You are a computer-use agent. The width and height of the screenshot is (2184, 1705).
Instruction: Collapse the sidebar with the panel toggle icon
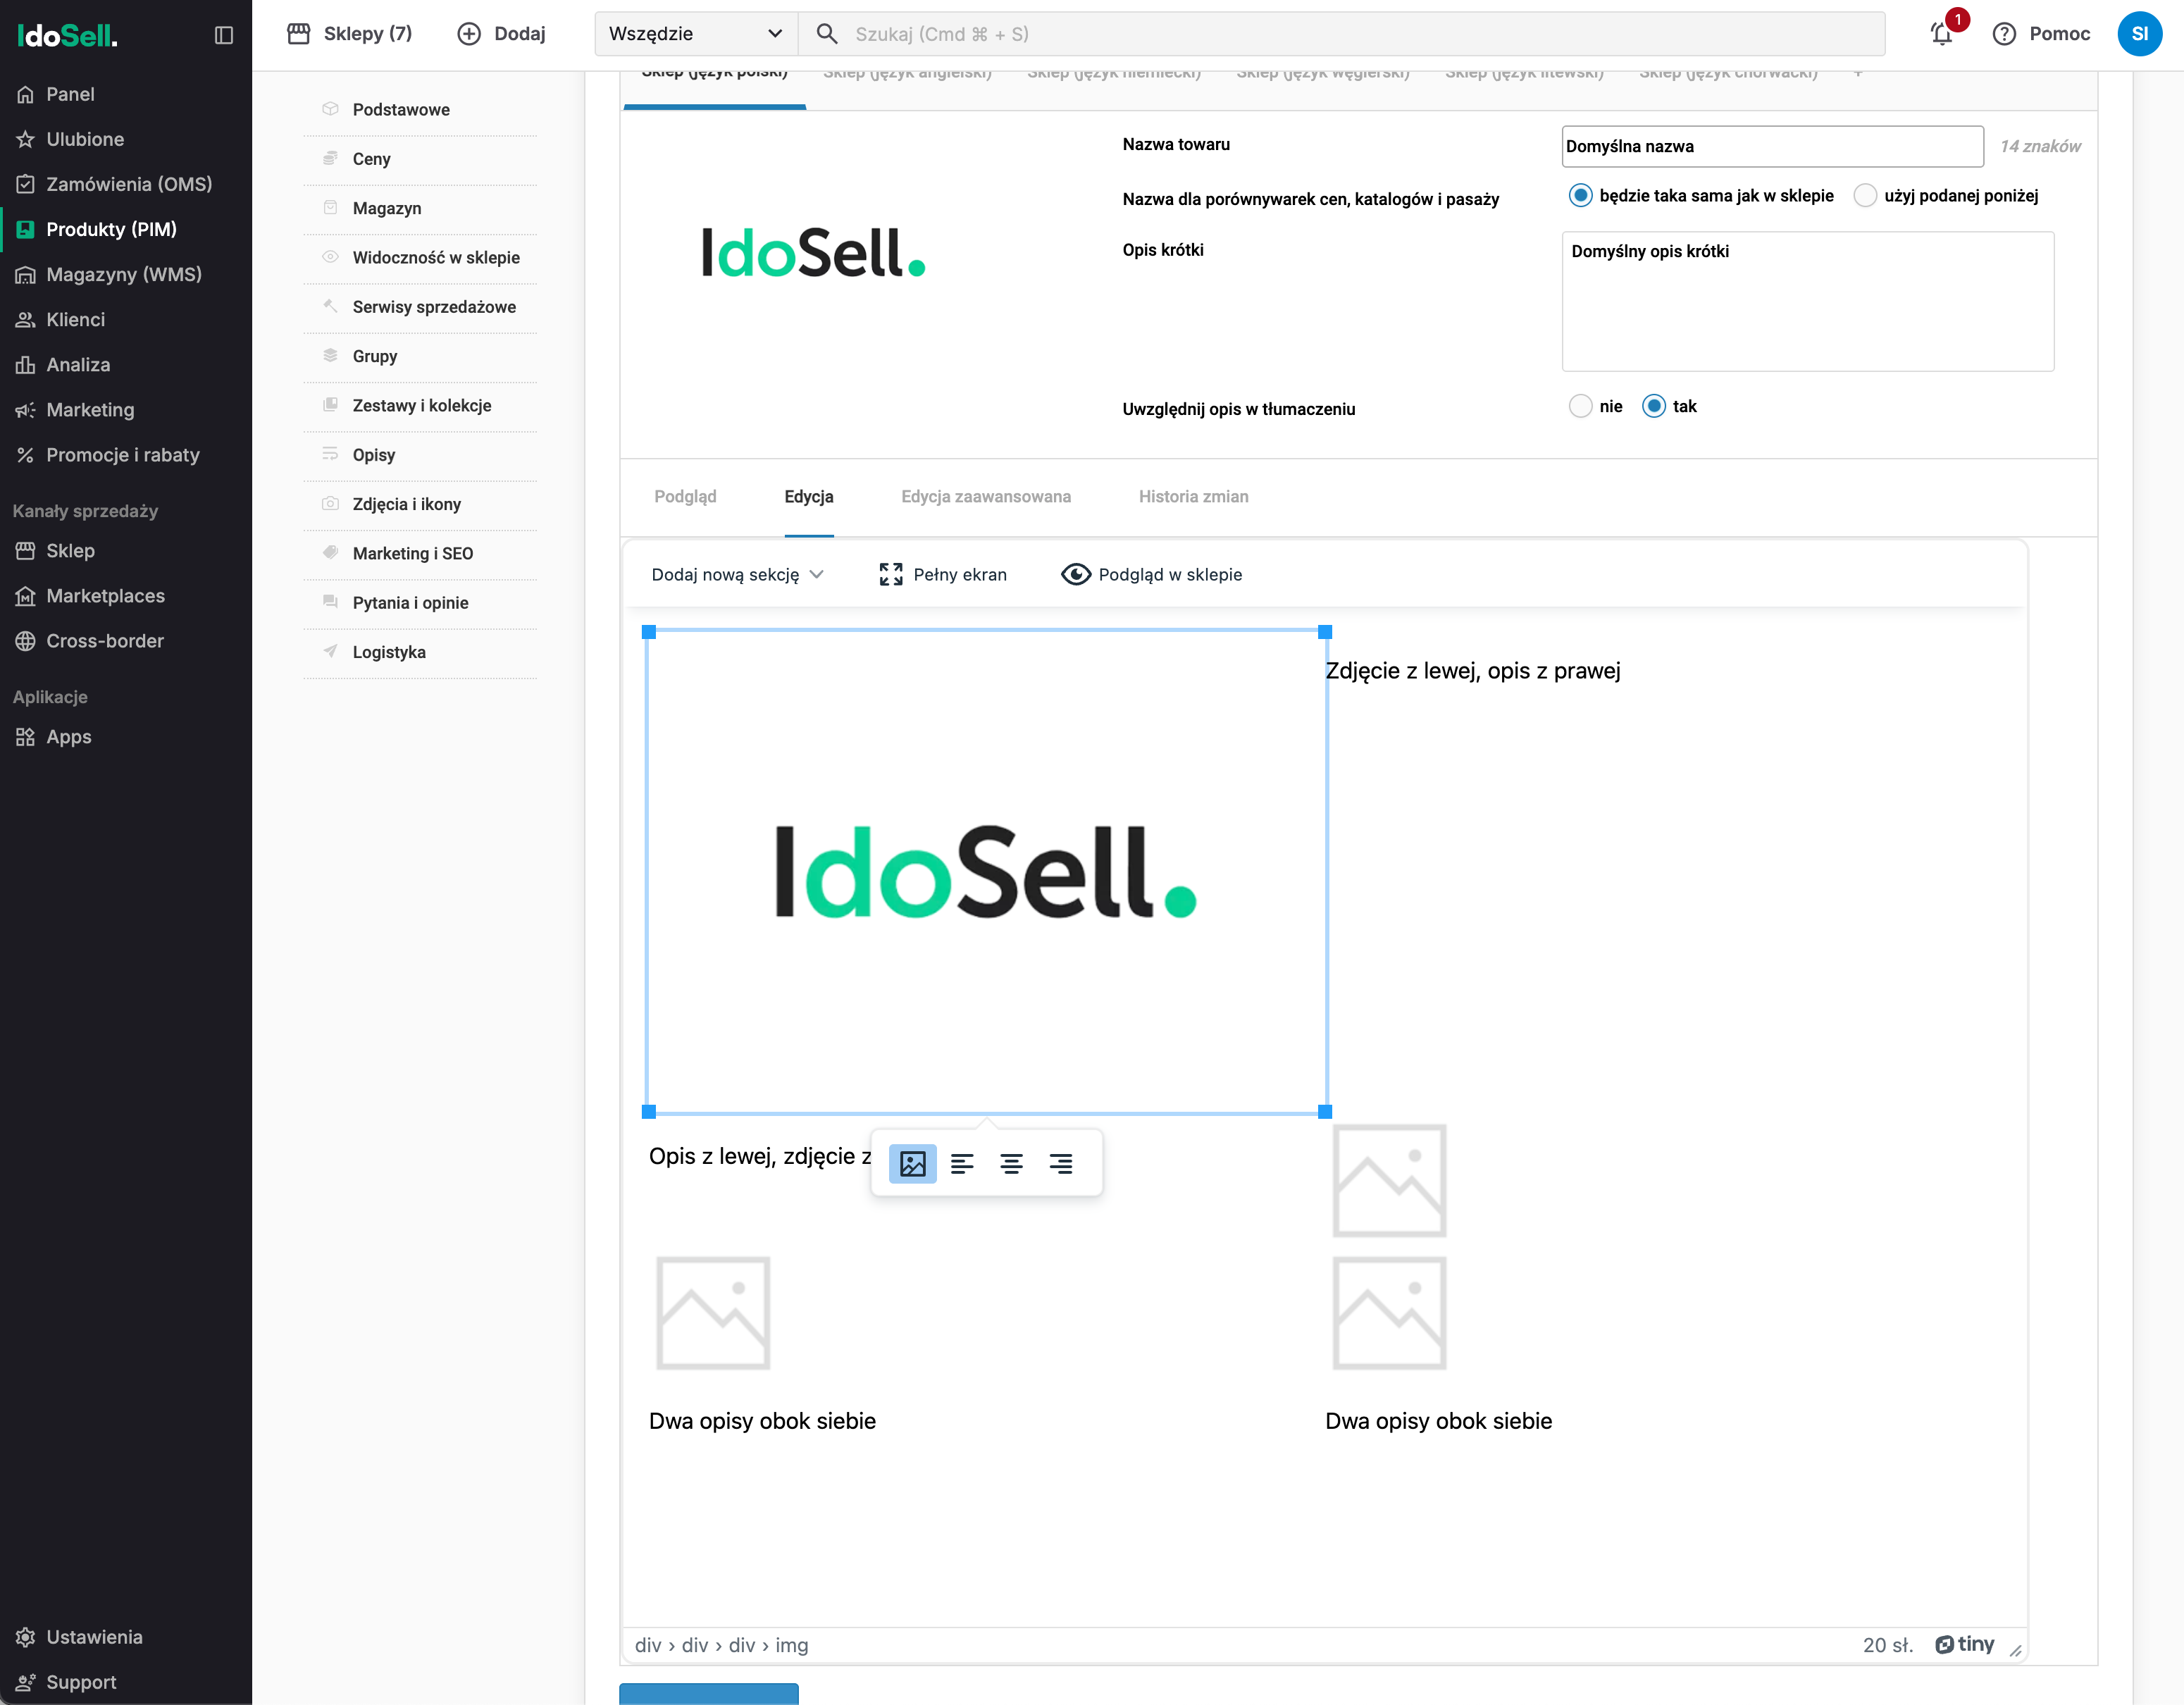224,35
